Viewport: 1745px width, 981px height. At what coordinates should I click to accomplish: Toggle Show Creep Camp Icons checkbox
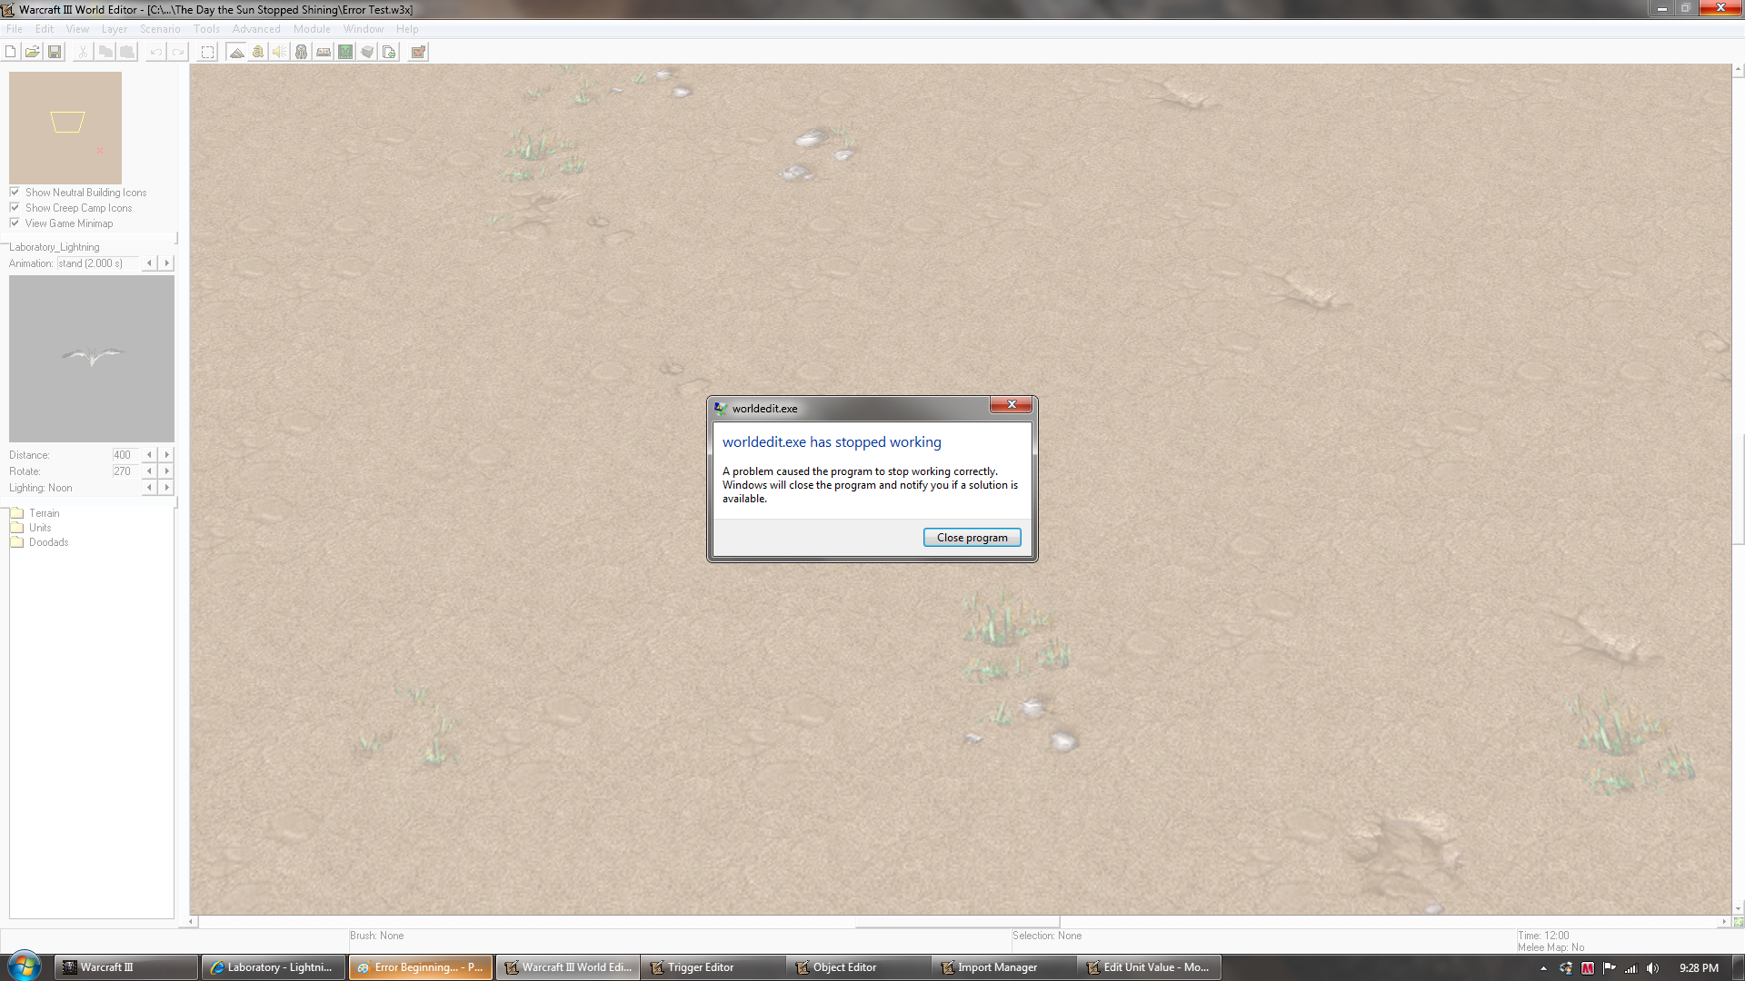[x=15, y=207]
